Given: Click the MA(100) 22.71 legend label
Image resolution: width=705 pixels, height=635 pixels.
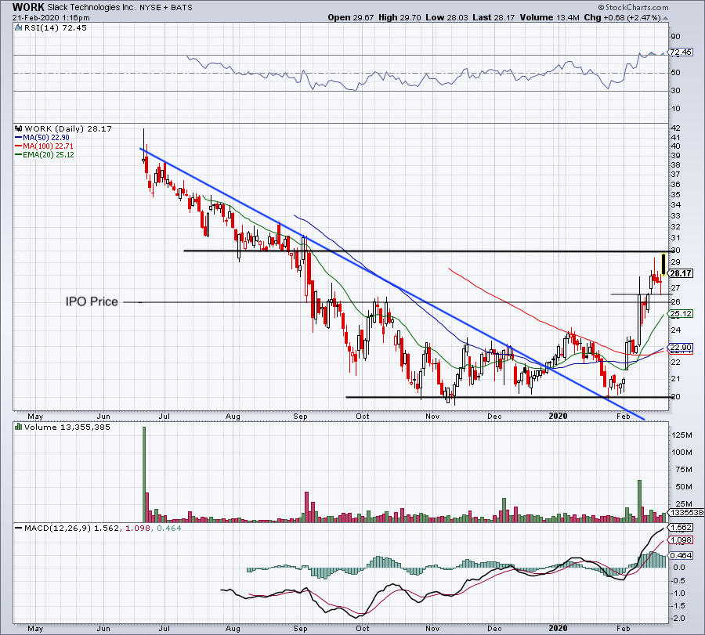Looking at the screenshot, I should (48, 146).
